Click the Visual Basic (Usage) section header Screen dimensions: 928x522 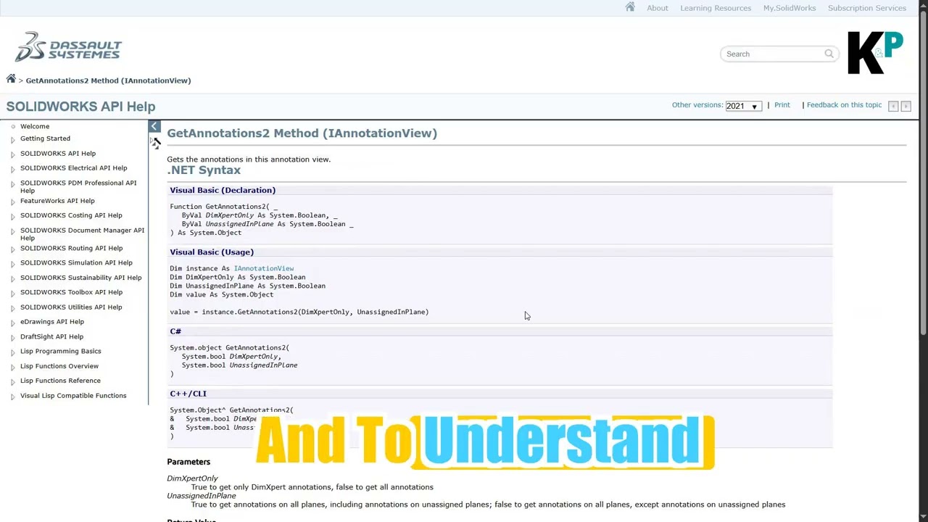(x=212, y=252)
